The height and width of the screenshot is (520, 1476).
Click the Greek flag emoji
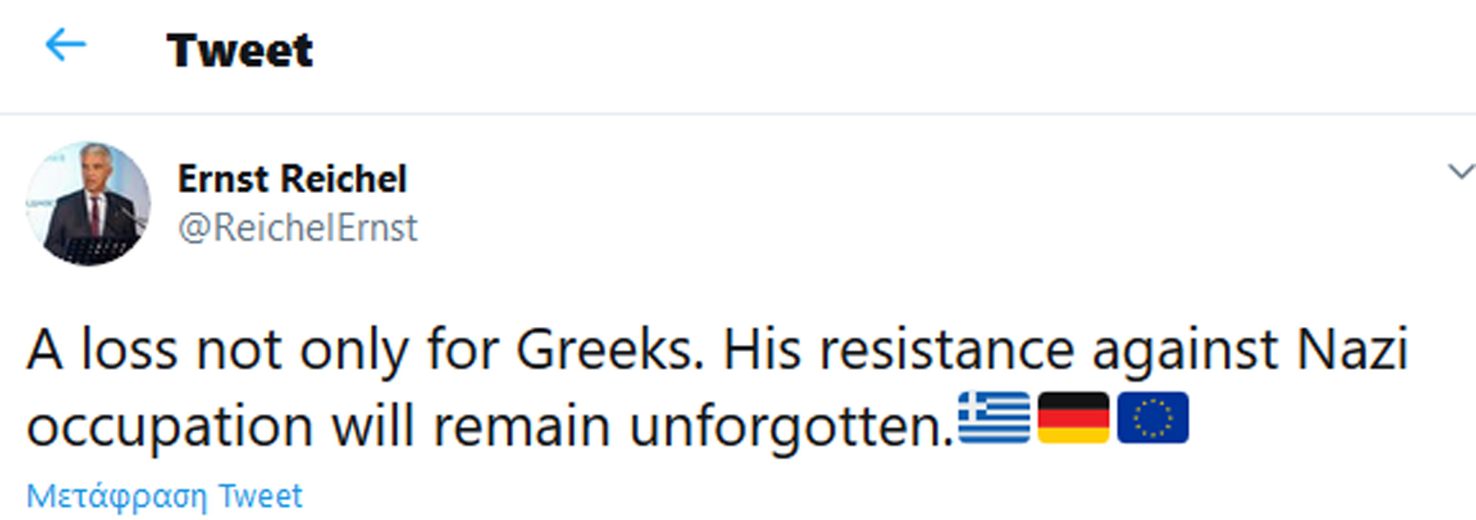994,418
